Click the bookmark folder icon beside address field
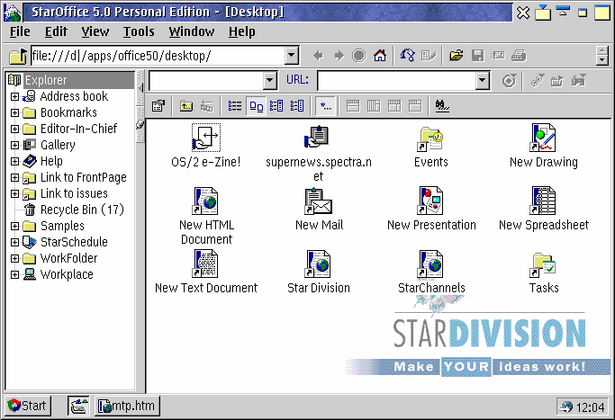 coord(18,56)
